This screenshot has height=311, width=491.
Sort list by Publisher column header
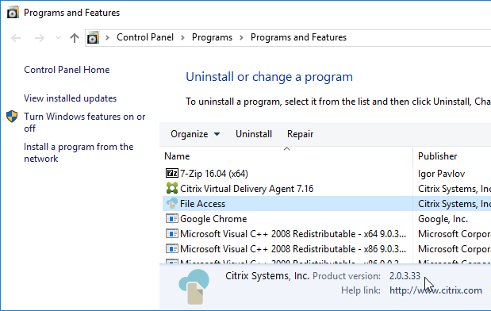[452, 156]
